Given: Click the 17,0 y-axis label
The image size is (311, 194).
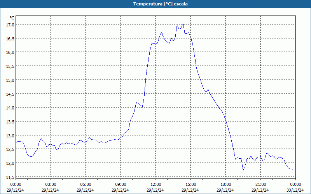Looking at the screenshot, I should [10, 25].
